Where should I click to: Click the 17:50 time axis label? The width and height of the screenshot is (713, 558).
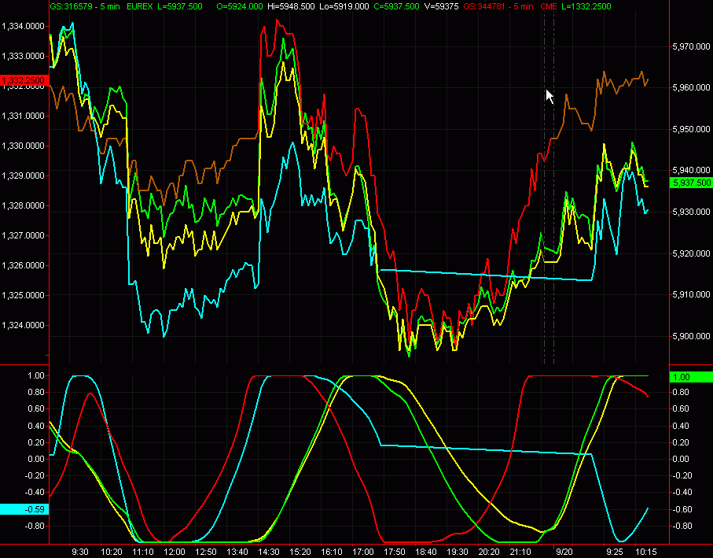(395, 552)
